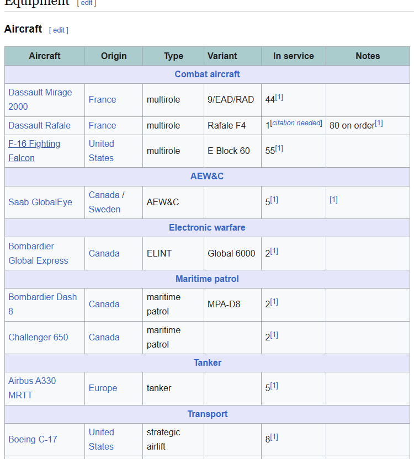This screenshot has width=414, height=459.
Task: Click the AEW&C type cell in GlobalEye row
Action: coord(173,202)
